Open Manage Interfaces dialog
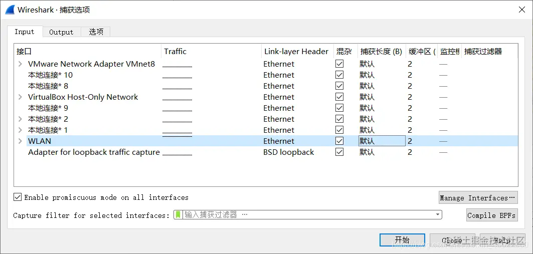The height and width of the screenshot is (254, 533). (x=478, y=197)
